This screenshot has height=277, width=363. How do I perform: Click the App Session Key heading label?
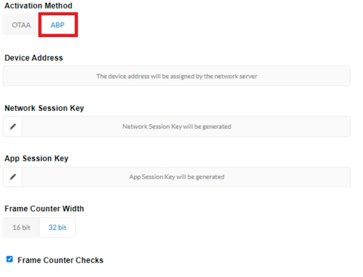(36, 159)
